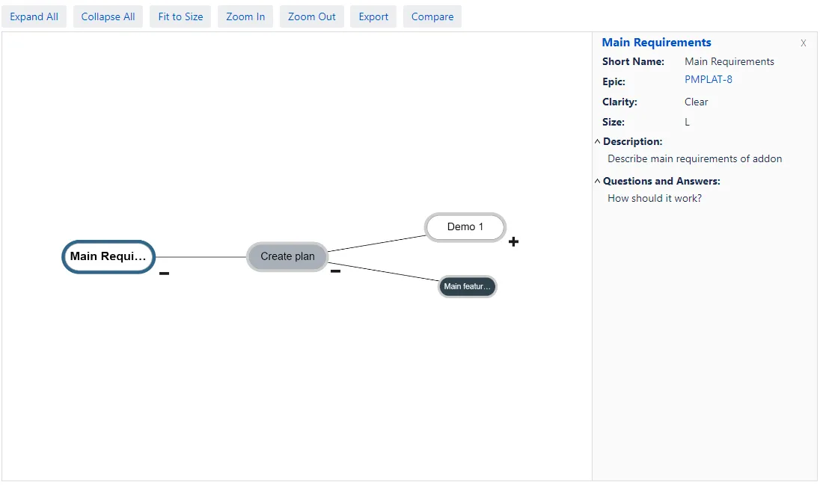Collapse the Description section
Screen dimensions: 823x485
pos(597,141)
